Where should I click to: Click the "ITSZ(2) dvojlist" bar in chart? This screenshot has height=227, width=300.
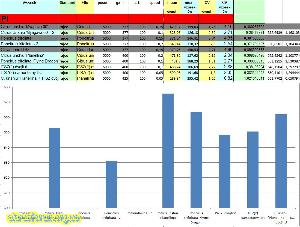(225, 171)
